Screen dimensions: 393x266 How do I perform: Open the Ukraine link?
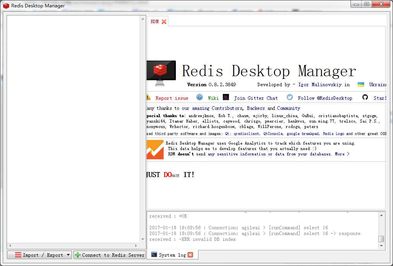pyautogui.click(x=378, y=85)
